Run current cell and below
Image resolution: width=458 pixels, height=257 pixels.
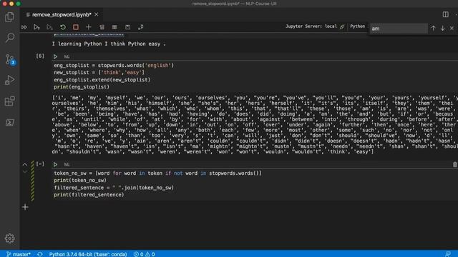(x=49, y=27)
